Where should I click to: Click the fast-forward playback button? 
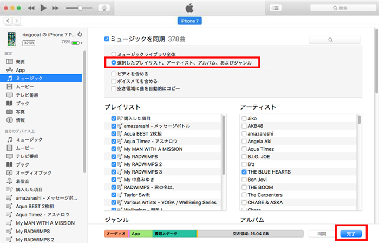click(55, 8)
